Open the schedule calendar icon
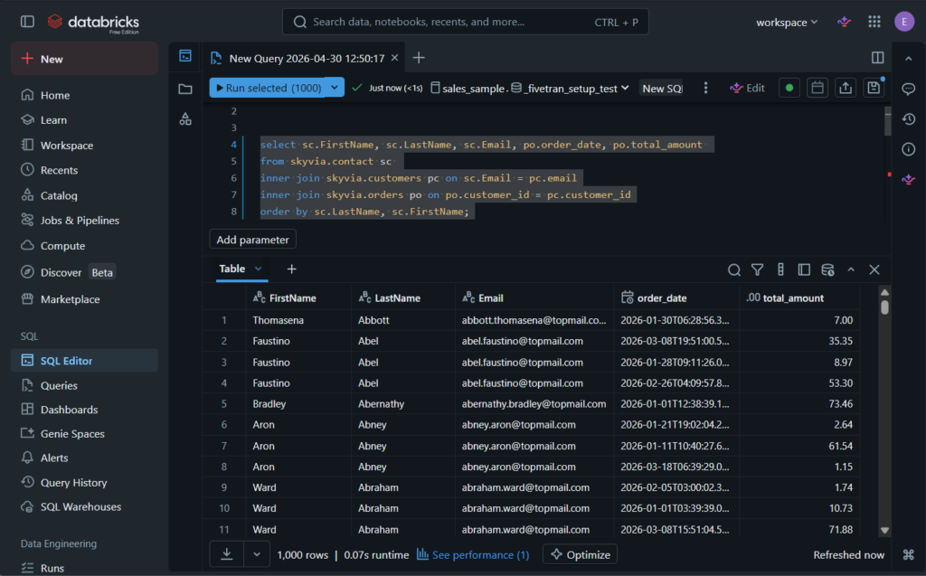Screen dimensions: 926x576 [x=817, y=88]
